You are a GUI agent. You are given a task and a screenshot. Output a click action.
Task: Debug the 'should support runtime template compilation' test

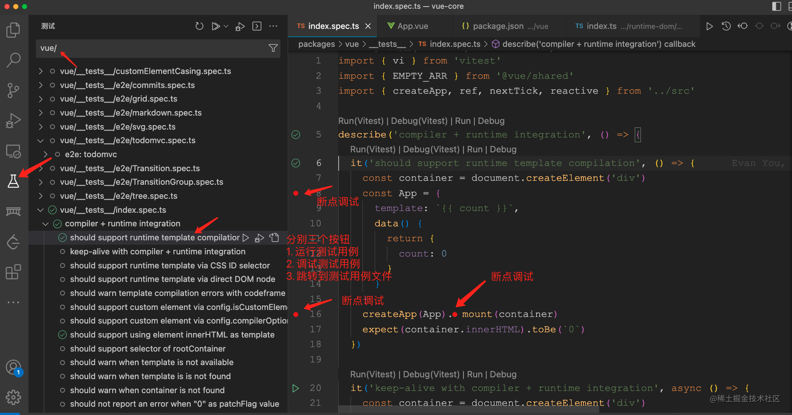(x=260, y=238)
